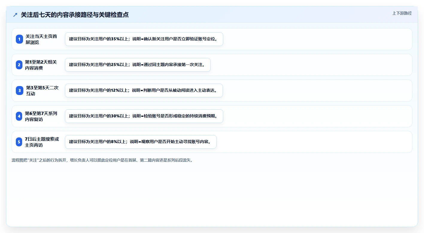Select the step label 关注当天主页首屏浏览
424x233 pixels.
[x=41, y=39]
